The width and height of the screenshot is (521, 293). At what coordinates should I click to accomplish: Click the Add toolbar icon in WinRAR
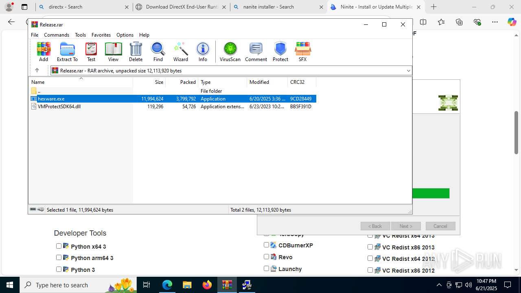[x=44, y=52]
